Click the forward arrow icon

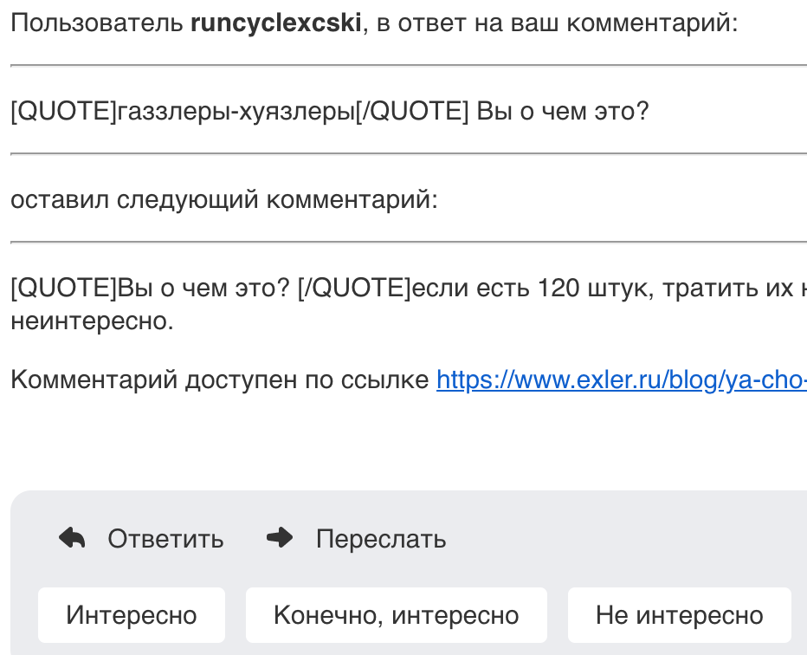click(x=280, y=539)
